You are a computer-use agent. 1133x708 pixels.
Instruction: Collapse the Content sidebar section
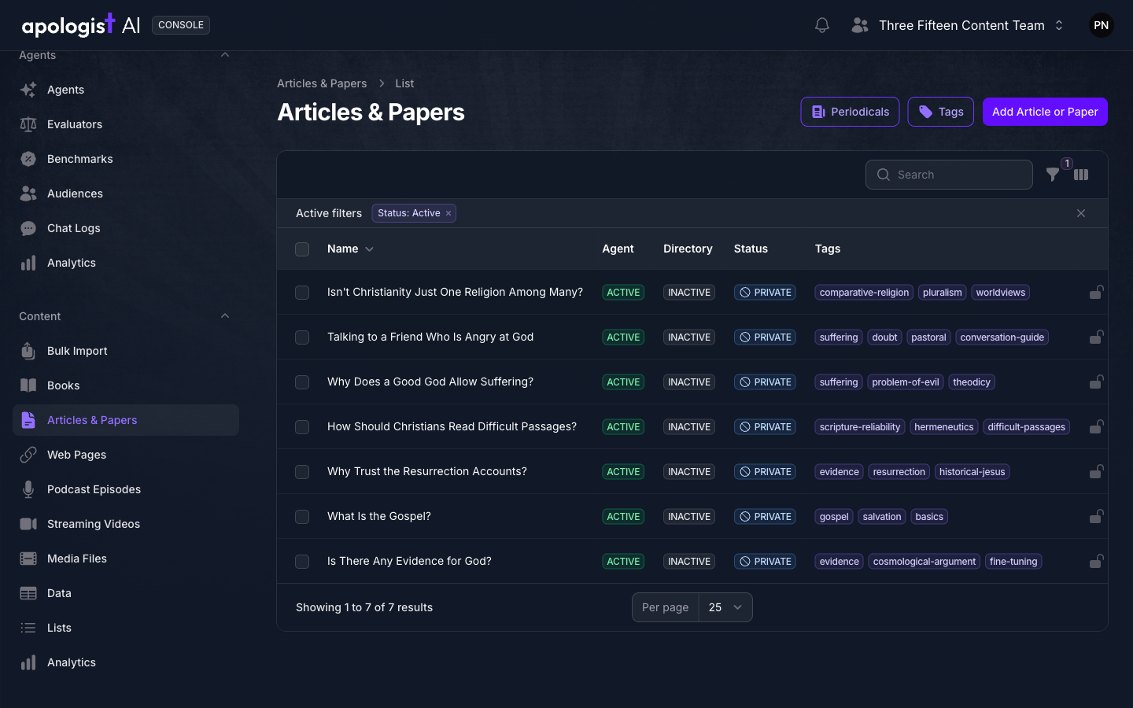click(x=225, y=316)
